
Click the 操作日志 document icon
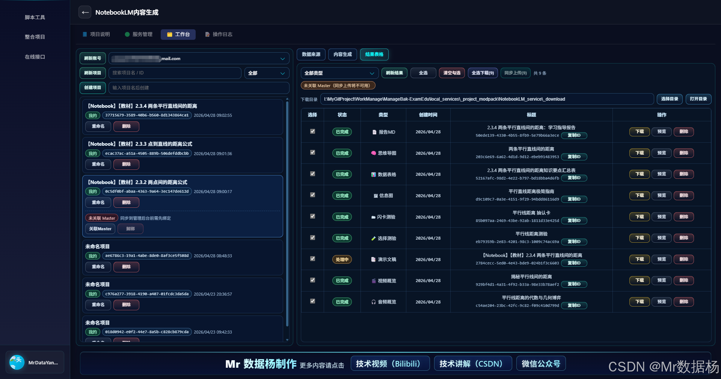point(207,34)
